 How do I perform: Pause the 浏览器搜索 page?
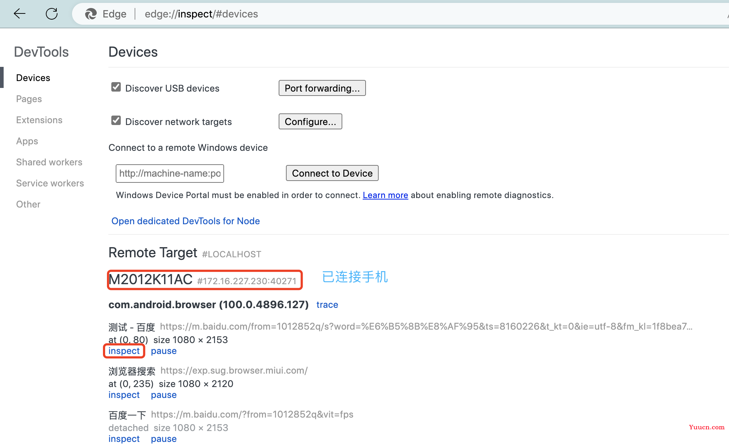[x=164, y=395]
